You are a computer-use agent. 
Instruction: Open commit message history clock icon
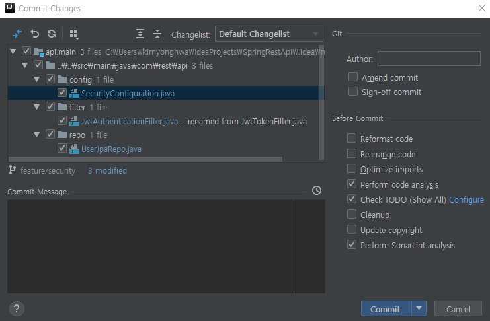click(317, 190)
